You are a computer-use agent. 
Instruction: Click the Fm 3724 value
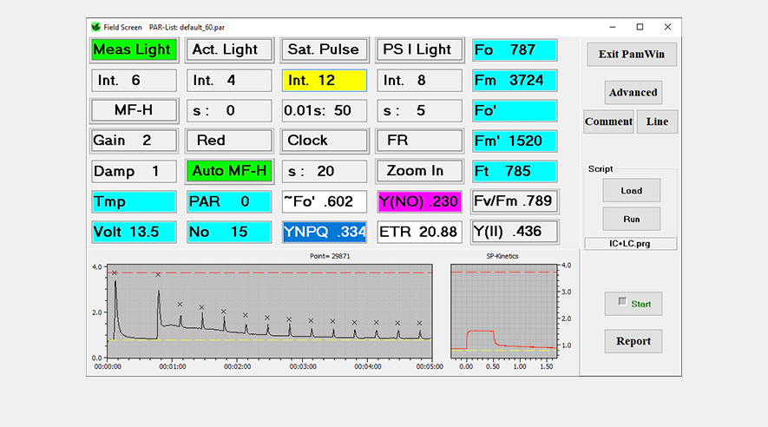[x=515, y=81]
